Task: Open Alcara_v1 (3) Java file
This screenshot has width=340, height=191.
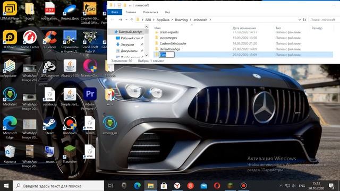Action: pyautogui.click(x=70, y=68)
